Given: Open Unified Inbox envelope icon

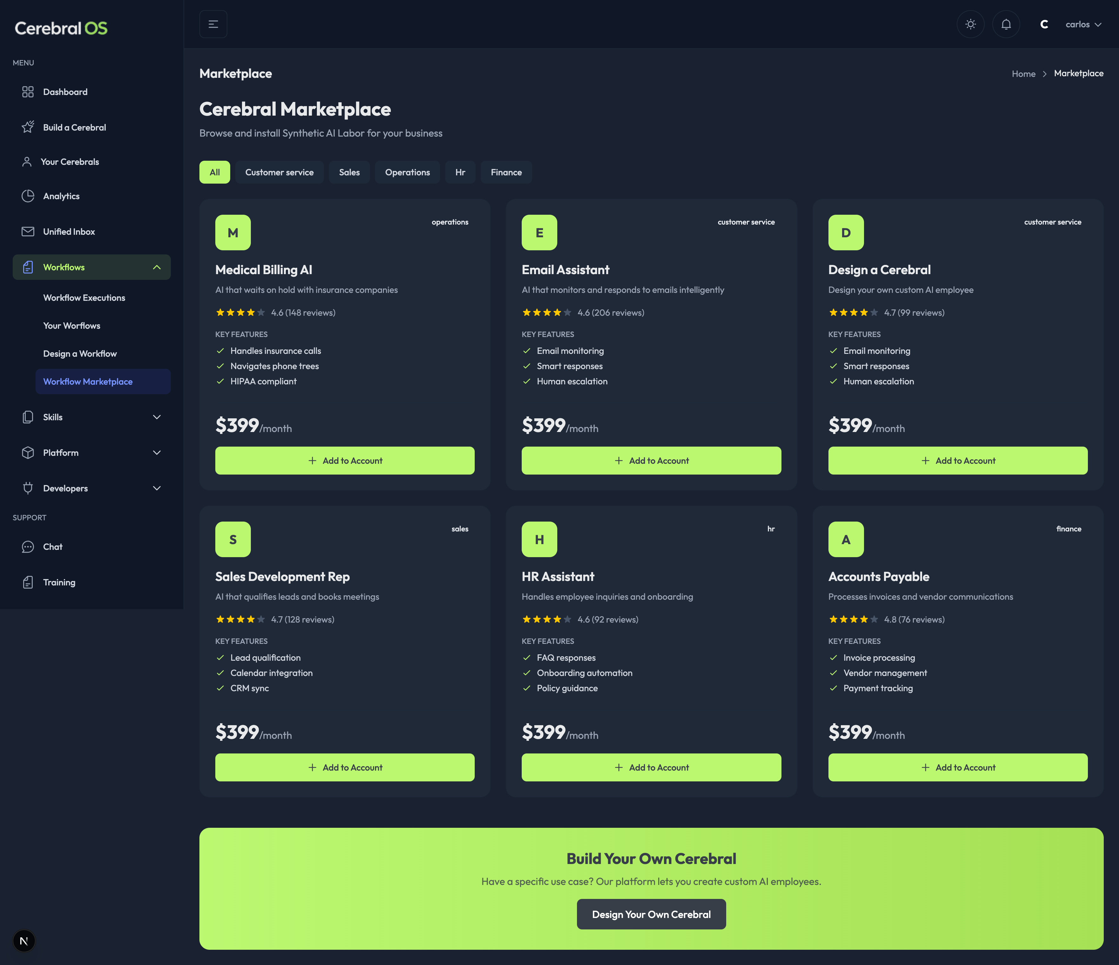Looking at the screenshot, I should pyautogui.click(x=28, y=232).
